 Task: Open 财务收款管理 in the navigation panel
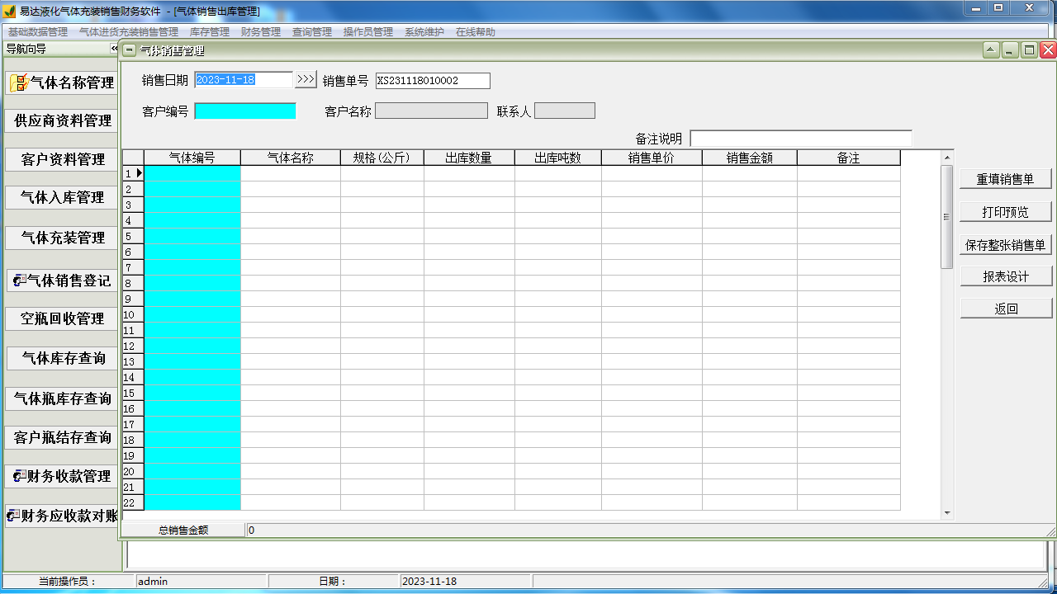point(62,476)
